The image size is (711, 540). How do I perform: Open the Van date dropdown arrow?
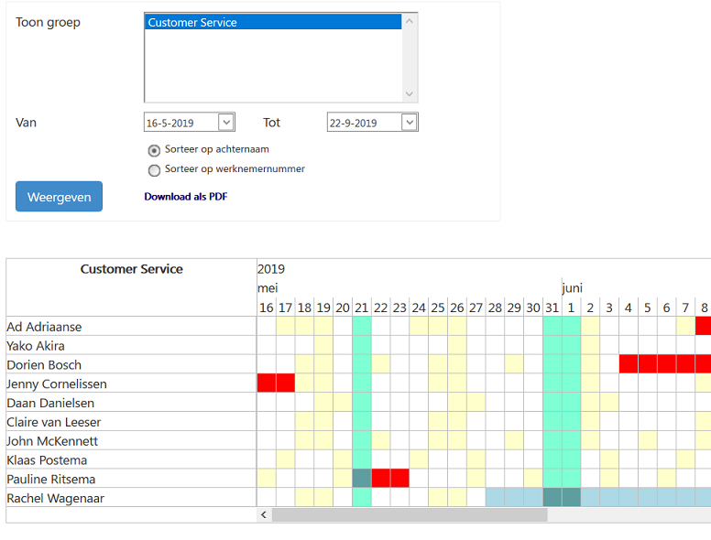(x=226, y=123)
